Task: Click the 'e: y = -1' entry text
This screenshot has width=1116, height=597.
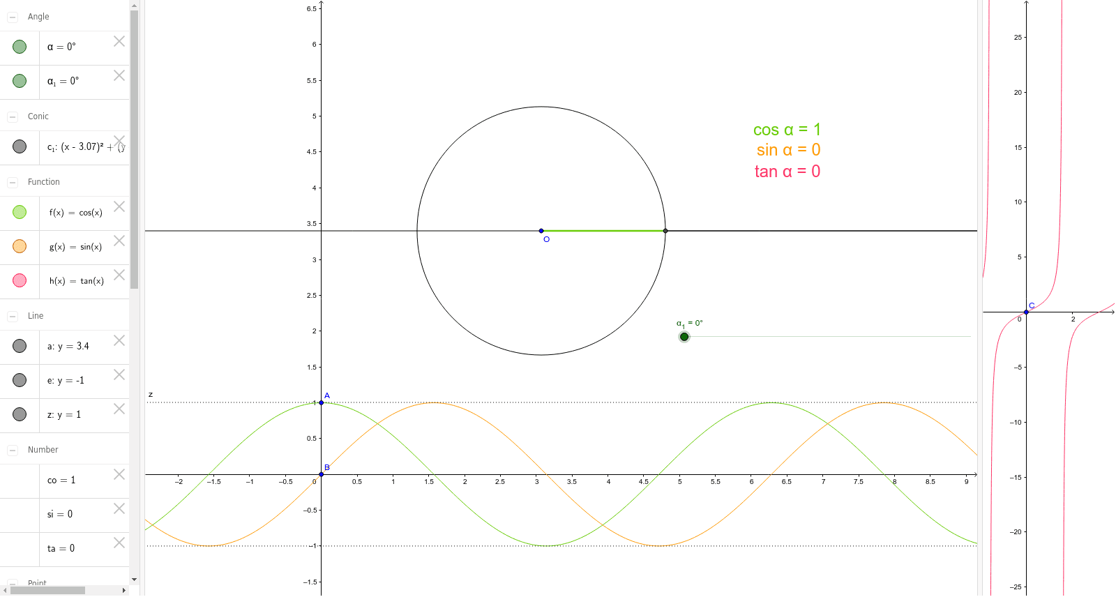Action: pos(66,381)
